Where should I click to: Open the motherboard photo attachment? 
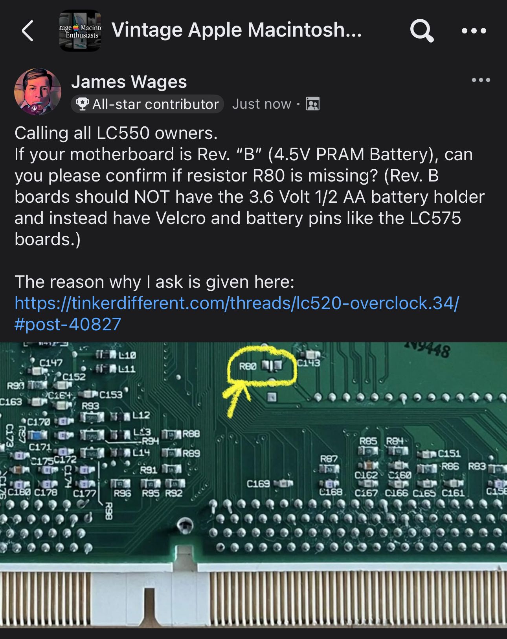click(x=253, y=485)
